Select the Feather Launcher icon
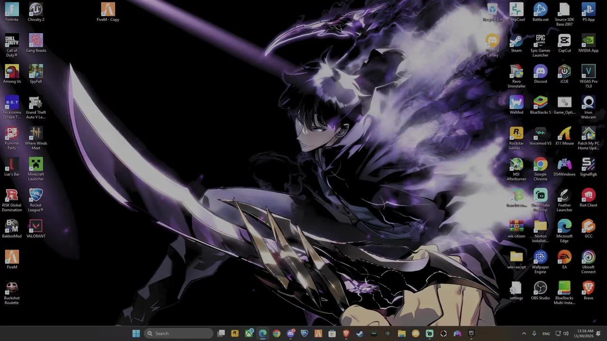This screenshot has width=607, height=341. click(564, 200)
